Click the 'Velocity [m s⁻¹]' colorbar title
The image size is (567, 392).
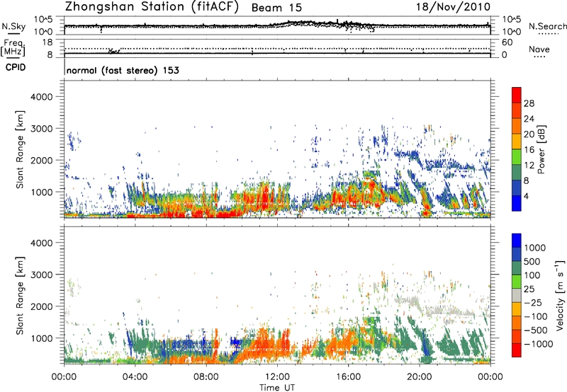[x=560, y=295]
